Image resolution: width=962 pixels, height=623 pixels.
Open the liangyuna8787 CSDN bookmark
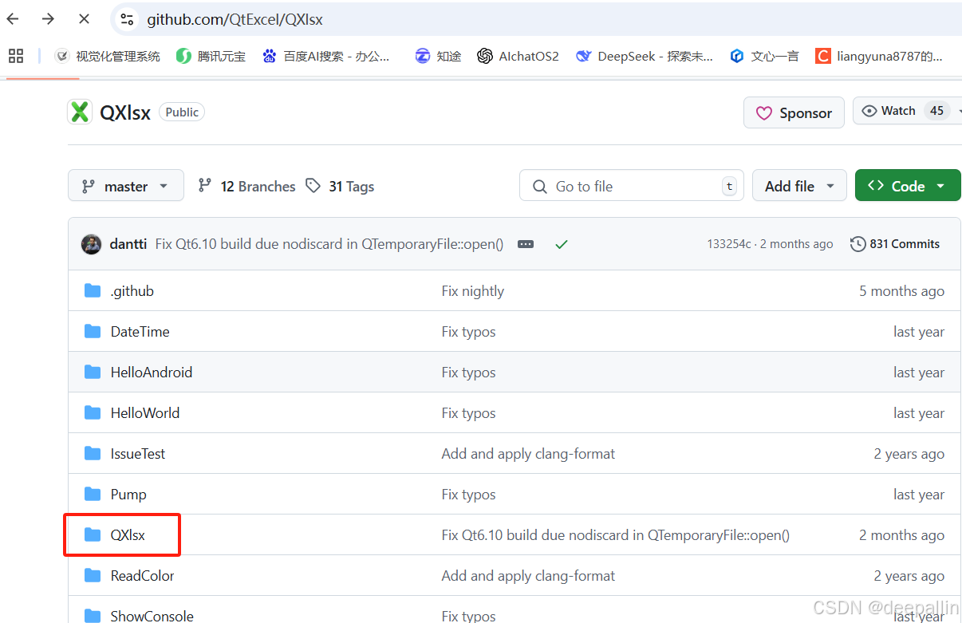coord(879,56)
